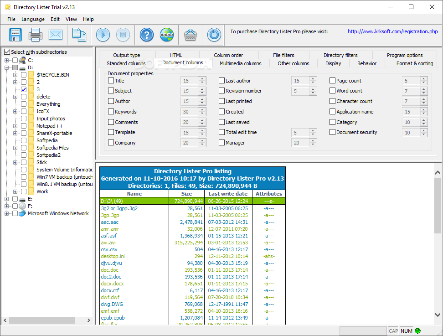Viewport: 443px width, 336px height.
Task: Uncheck the folder 3 checkbox
Action: (24, 89)
